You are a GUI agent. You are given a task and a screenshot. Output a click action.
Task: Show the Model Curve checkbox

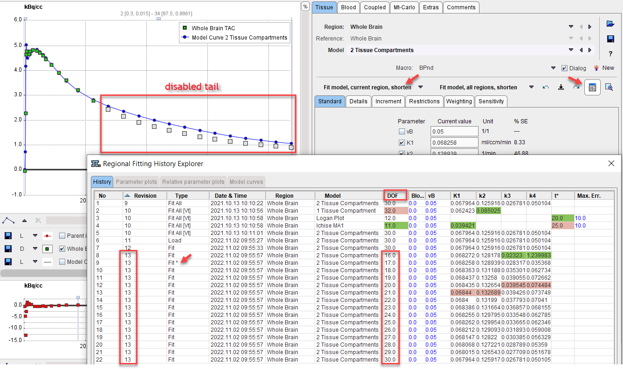[x=62, y=262]
